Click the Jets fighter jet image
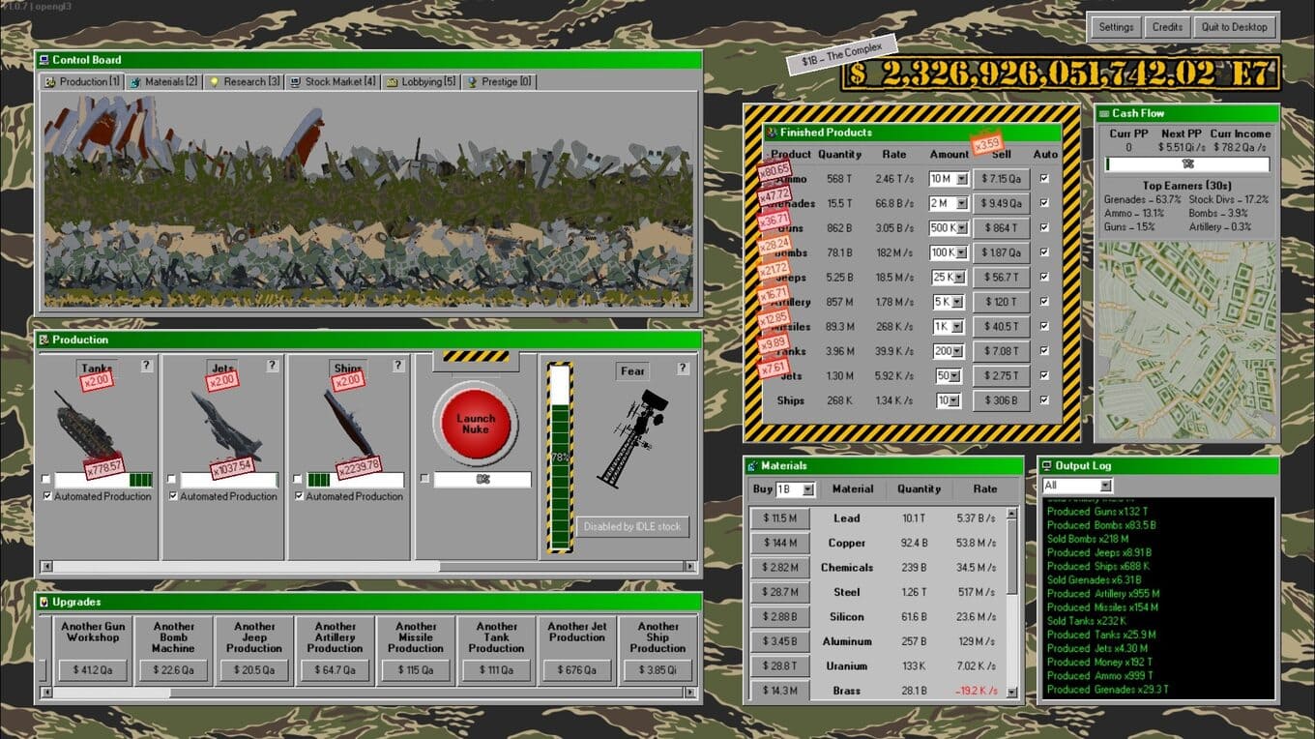Image resolution: width=1315 pixels, height=739 pixels. [224, 423]
